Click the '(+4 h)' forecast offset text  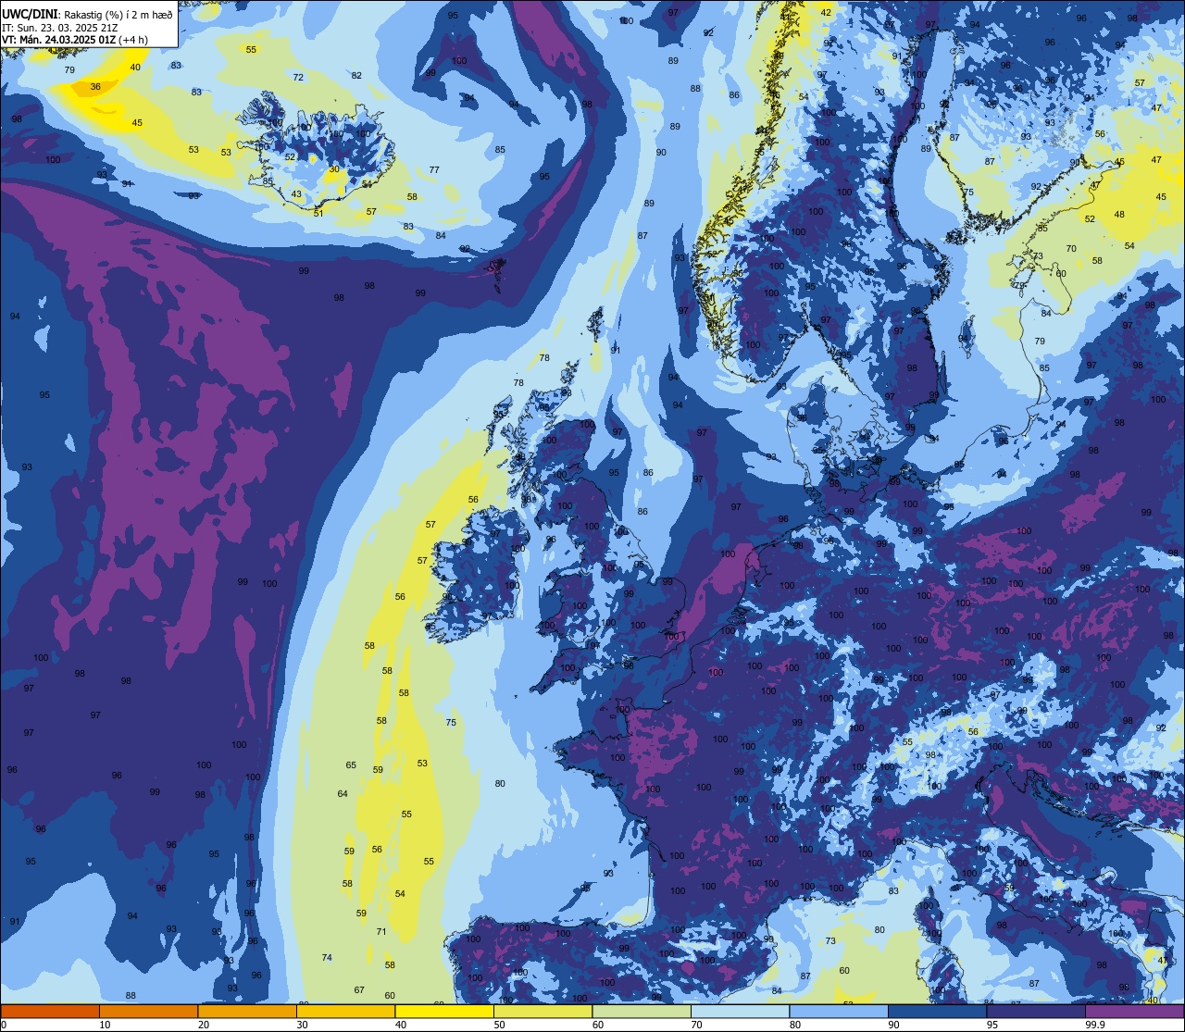tap(135, 40)
